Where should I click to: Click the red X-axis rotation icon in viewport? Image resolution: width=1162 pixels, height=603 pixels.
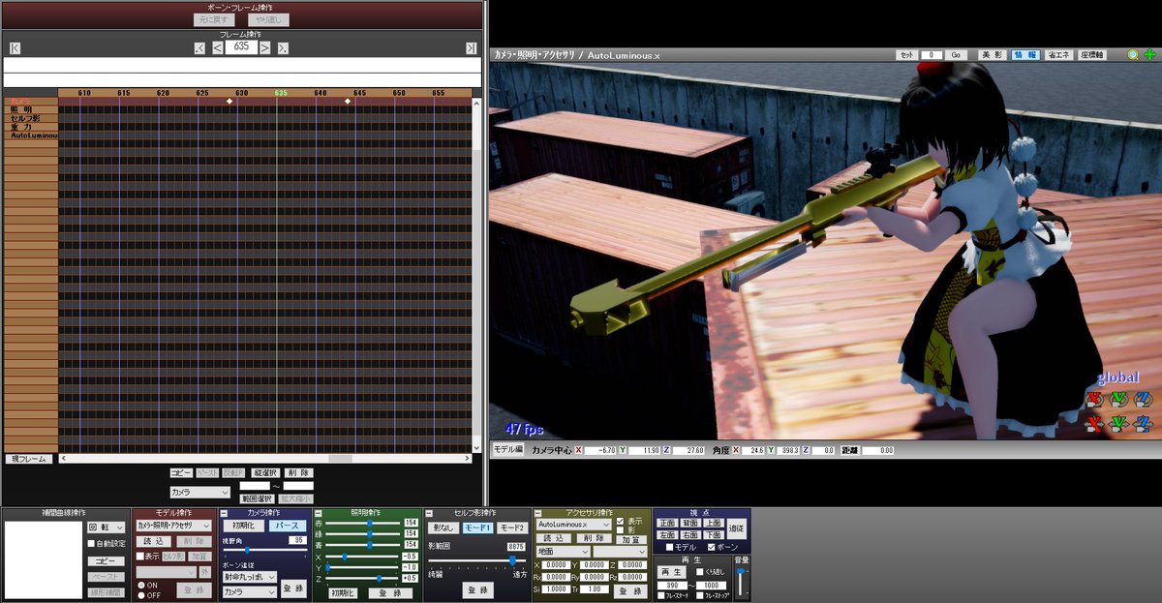coord(1095,398)
